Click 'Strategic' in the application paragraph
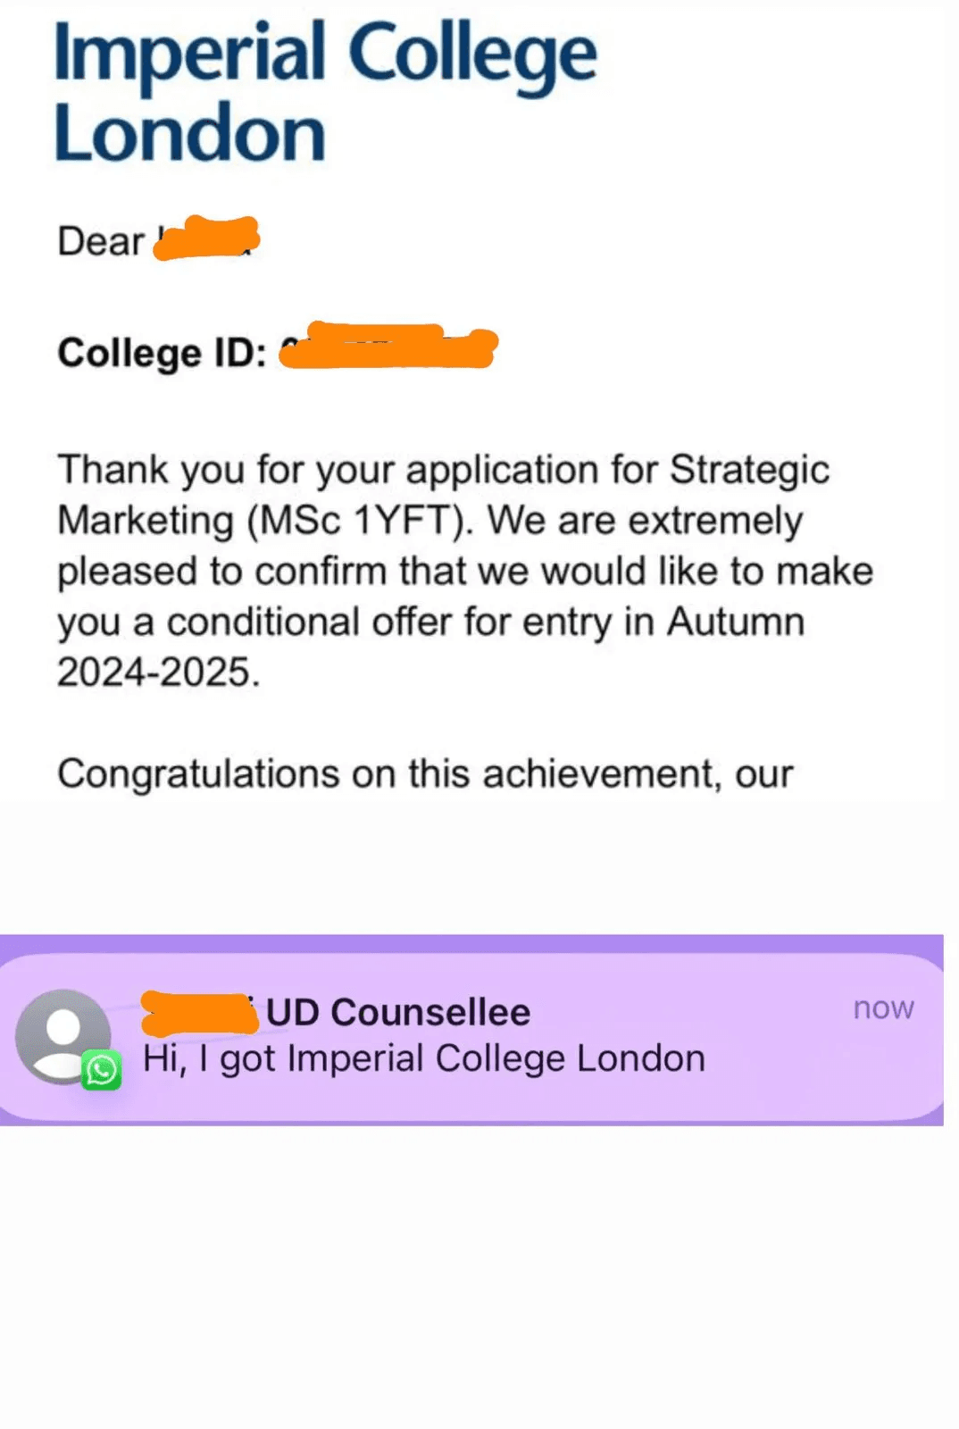Viewport: 959px width, 1429px height. tap(750, 471)
